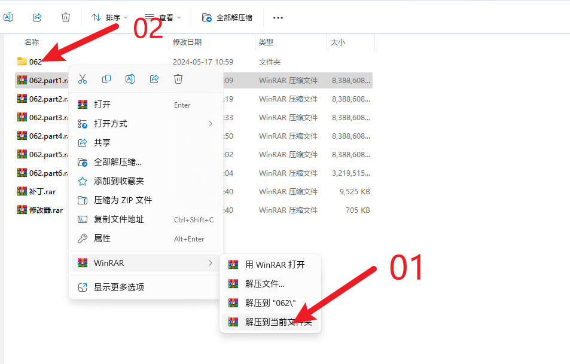The height and width of the screenshot is (364, 570).
Task: Select the 补丁.rar file icon
Action: click(x=22, y=191)
